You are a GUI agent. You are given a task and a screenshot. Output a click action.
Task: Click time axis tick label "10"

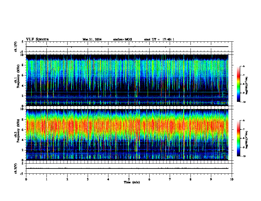(x=232, y=179)
